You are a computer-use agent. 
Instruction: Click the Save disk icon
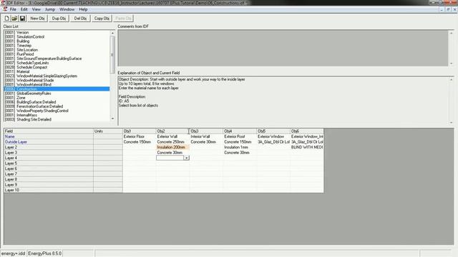pyautogui.click(x=22, y=19)
